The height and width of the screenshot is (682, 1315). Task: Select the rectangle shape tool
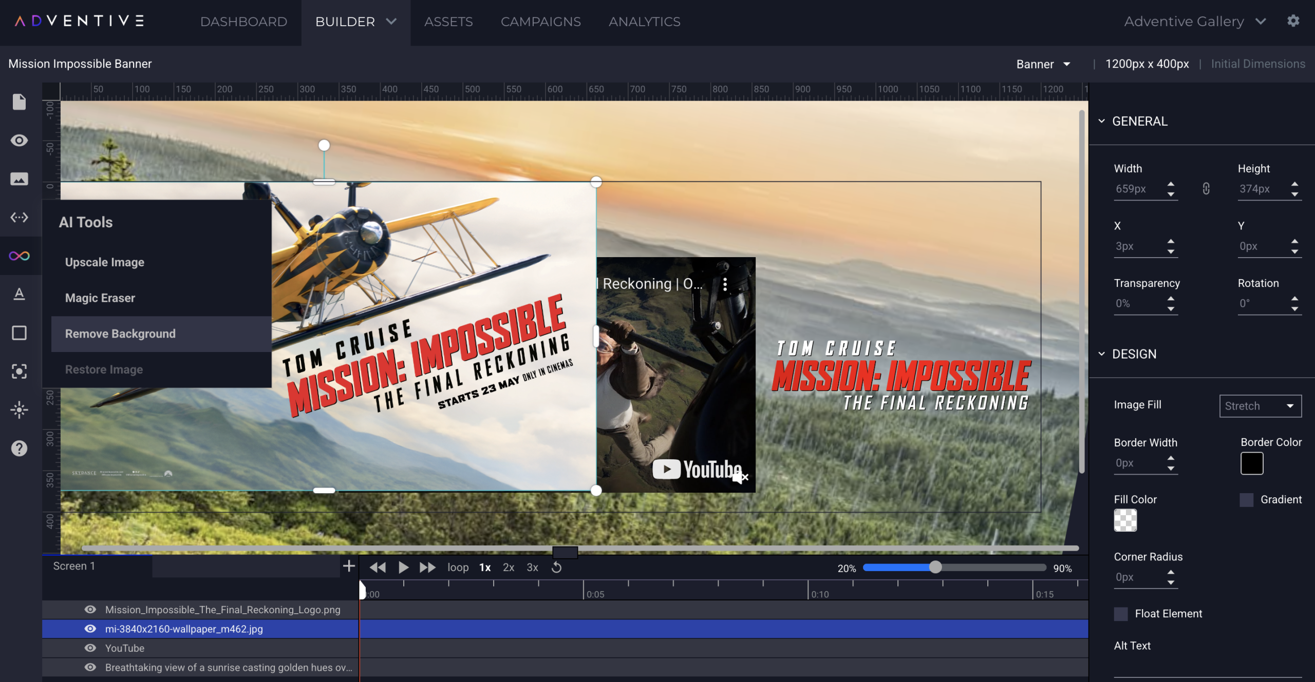19,333
